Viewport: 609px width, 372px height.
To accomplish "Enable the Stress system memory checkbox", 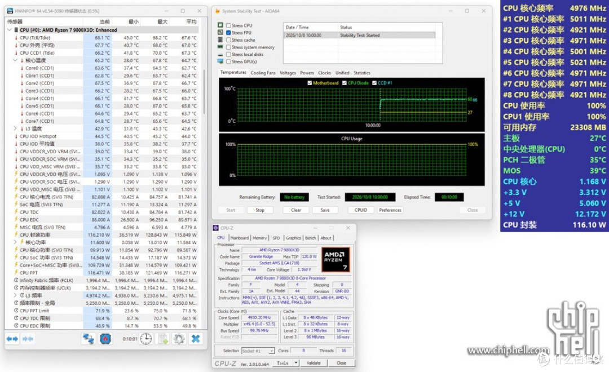I will [x=228, y=47].
